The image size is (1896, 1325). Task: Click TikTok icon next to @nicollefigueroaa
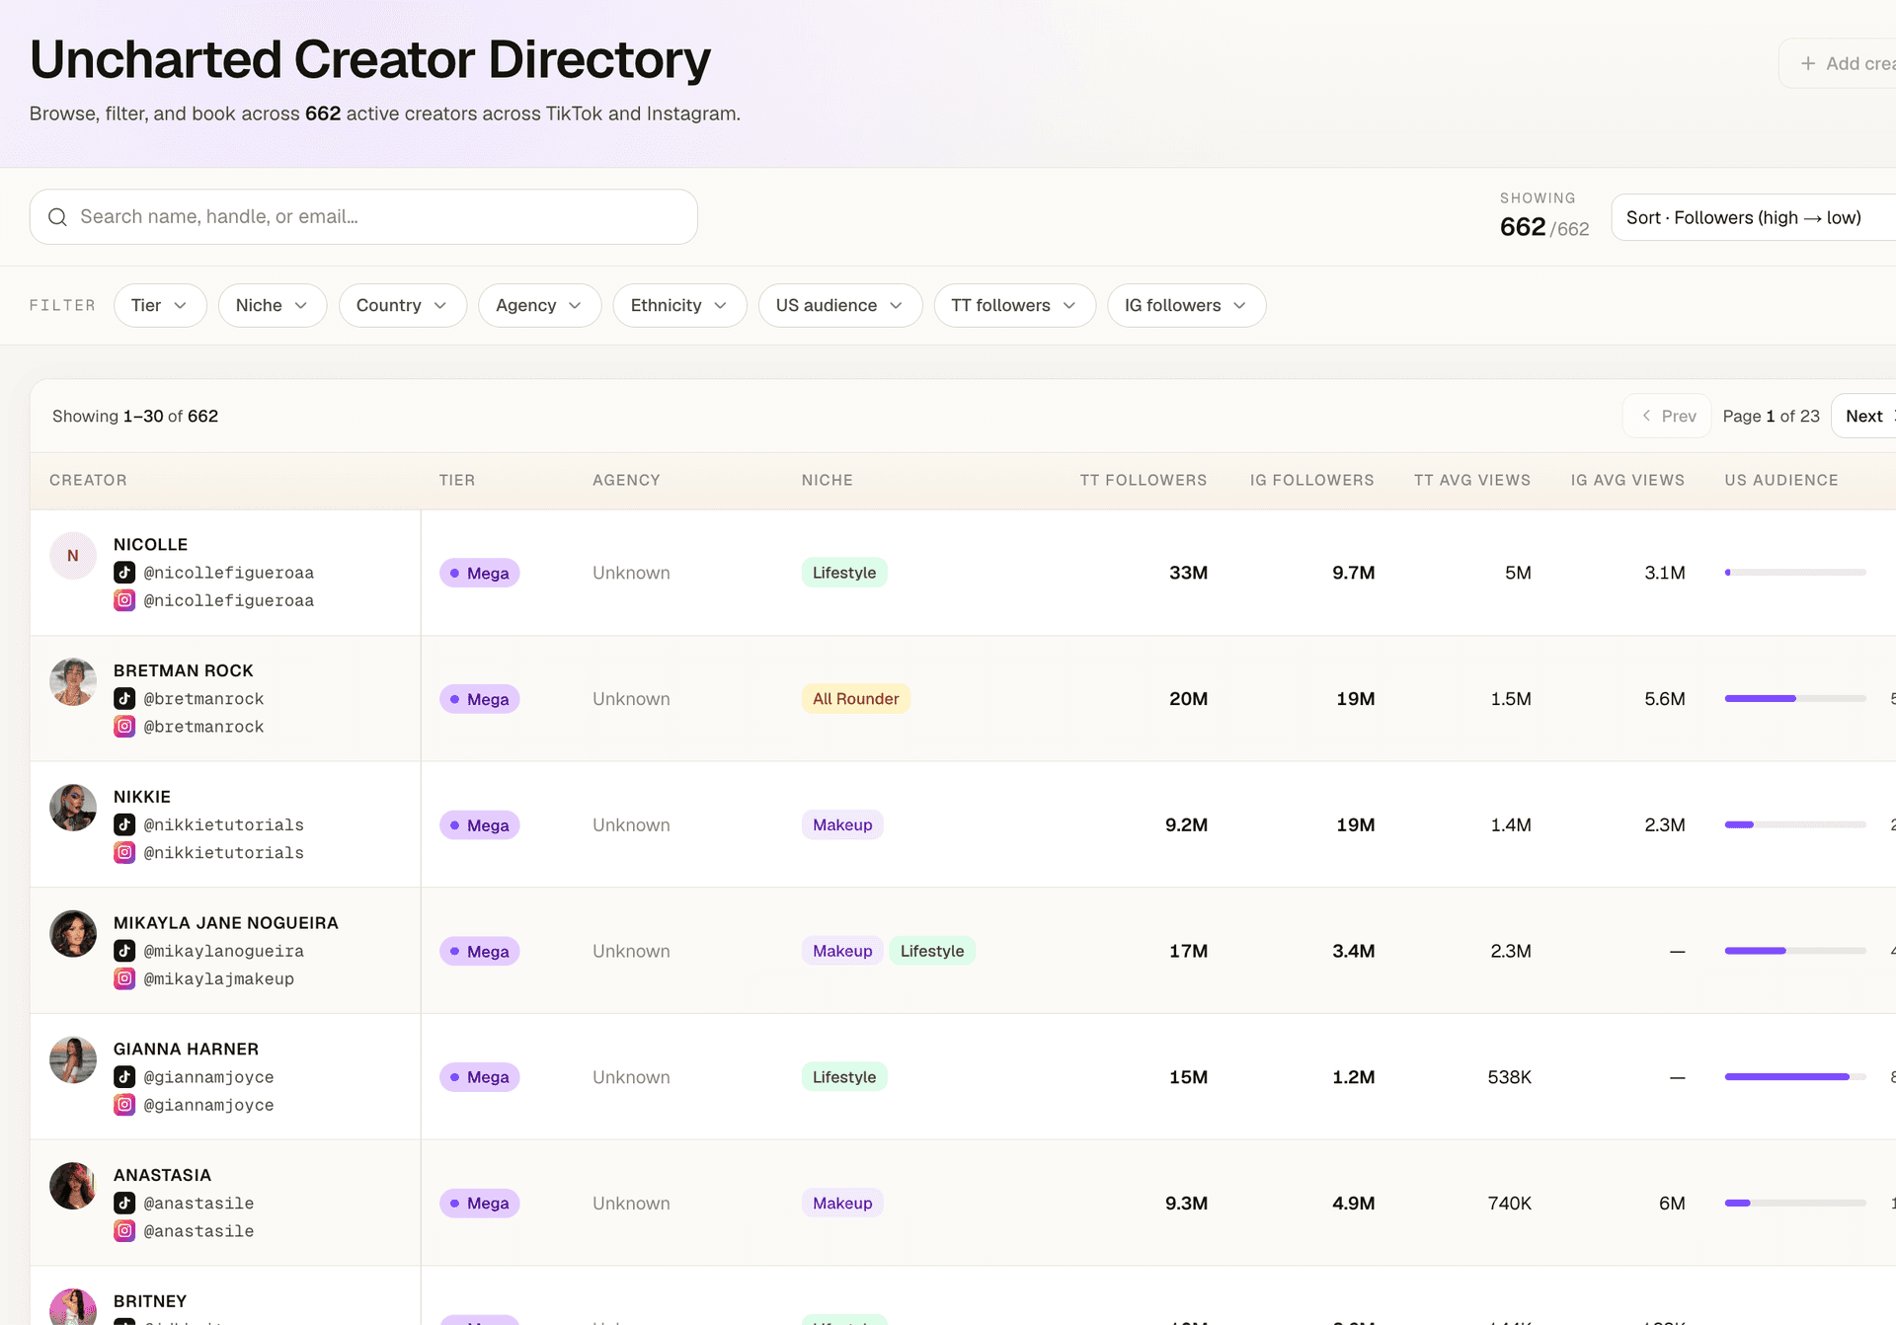tap(124, 573)
